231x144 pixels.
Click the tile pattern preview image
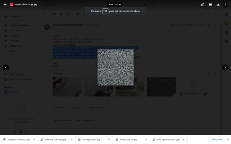click(x=115, y=67)
